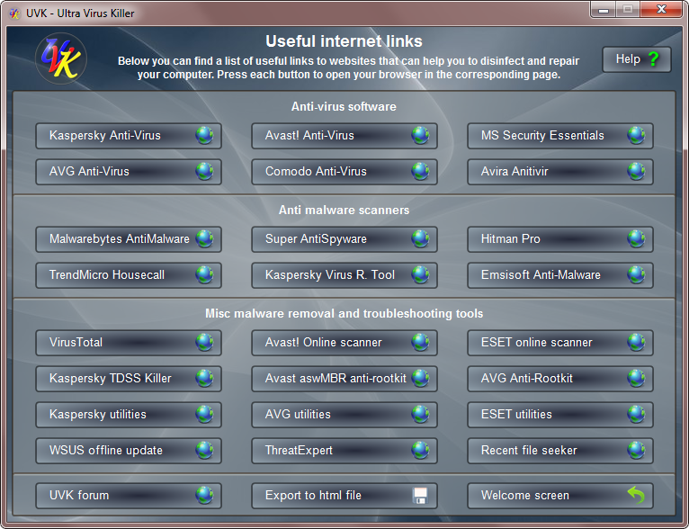Click globe icon on TrendMicro Housecall button
689x529 pixels.
point(204,275)
